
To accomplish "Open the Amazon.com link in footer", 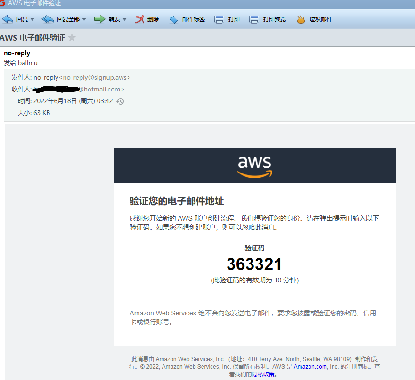I will (310, 367).
